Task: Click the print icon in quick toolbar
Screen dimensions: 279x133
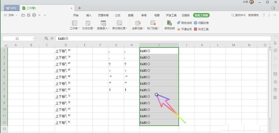Action: click(34, 15)
